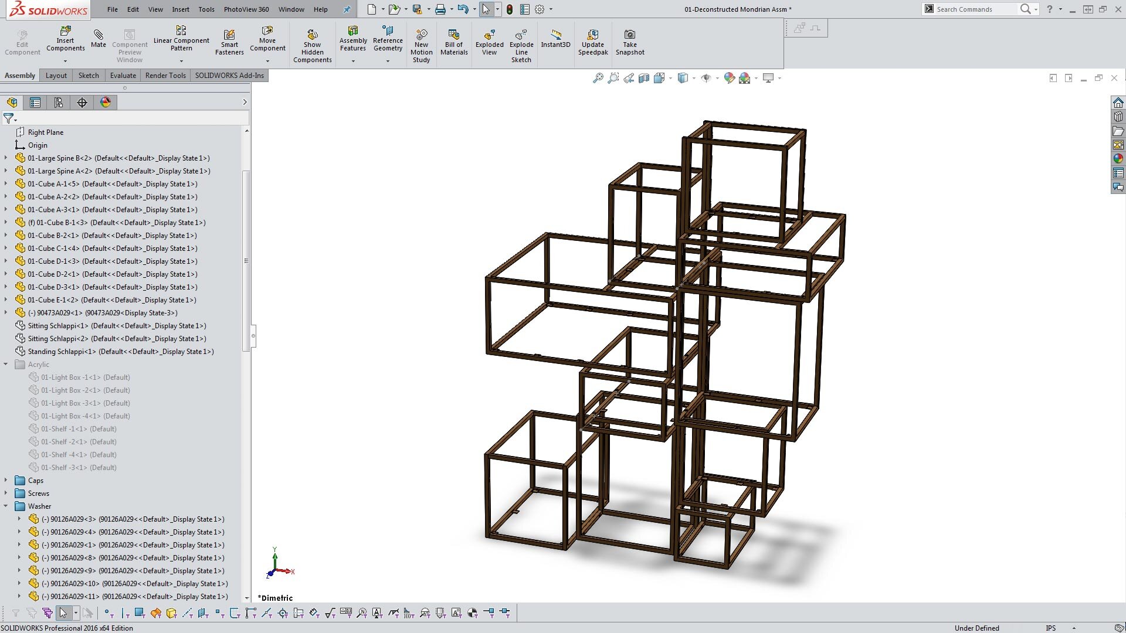Viewport: 1126px width, 633px height.
Task: Select the Mate tool
Action: point(99,39)
